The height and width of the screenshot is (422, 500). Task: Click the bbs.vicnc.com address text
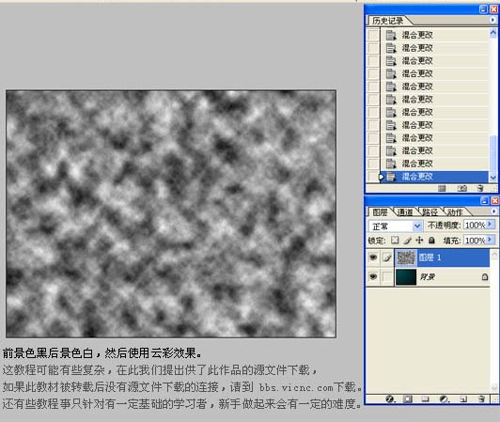point(296,387)
